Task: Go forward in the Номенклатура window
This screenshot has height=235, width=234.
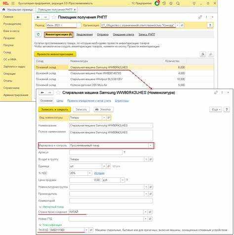Action: (x=49, y=93)
